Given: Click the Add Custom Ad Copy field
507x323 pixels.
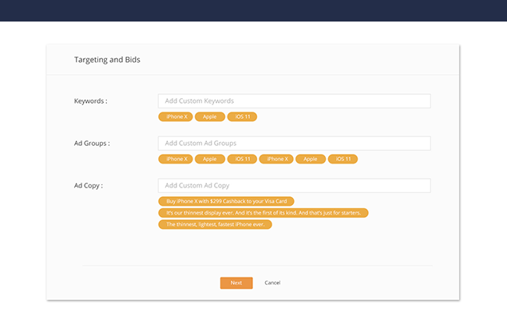Looking at the screenshot, I should tap(295, 186).
